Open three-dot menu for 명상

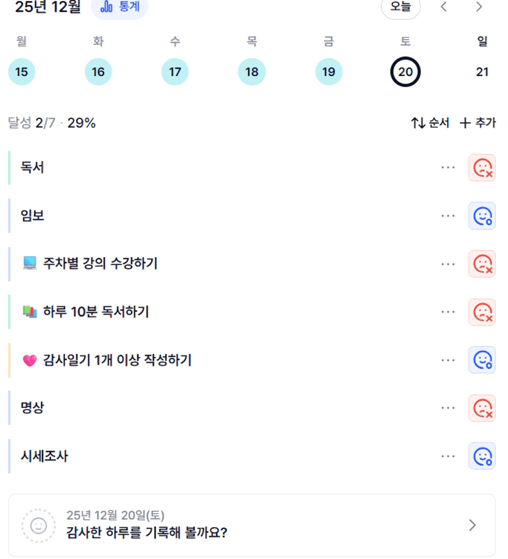[x=448, y=408]
